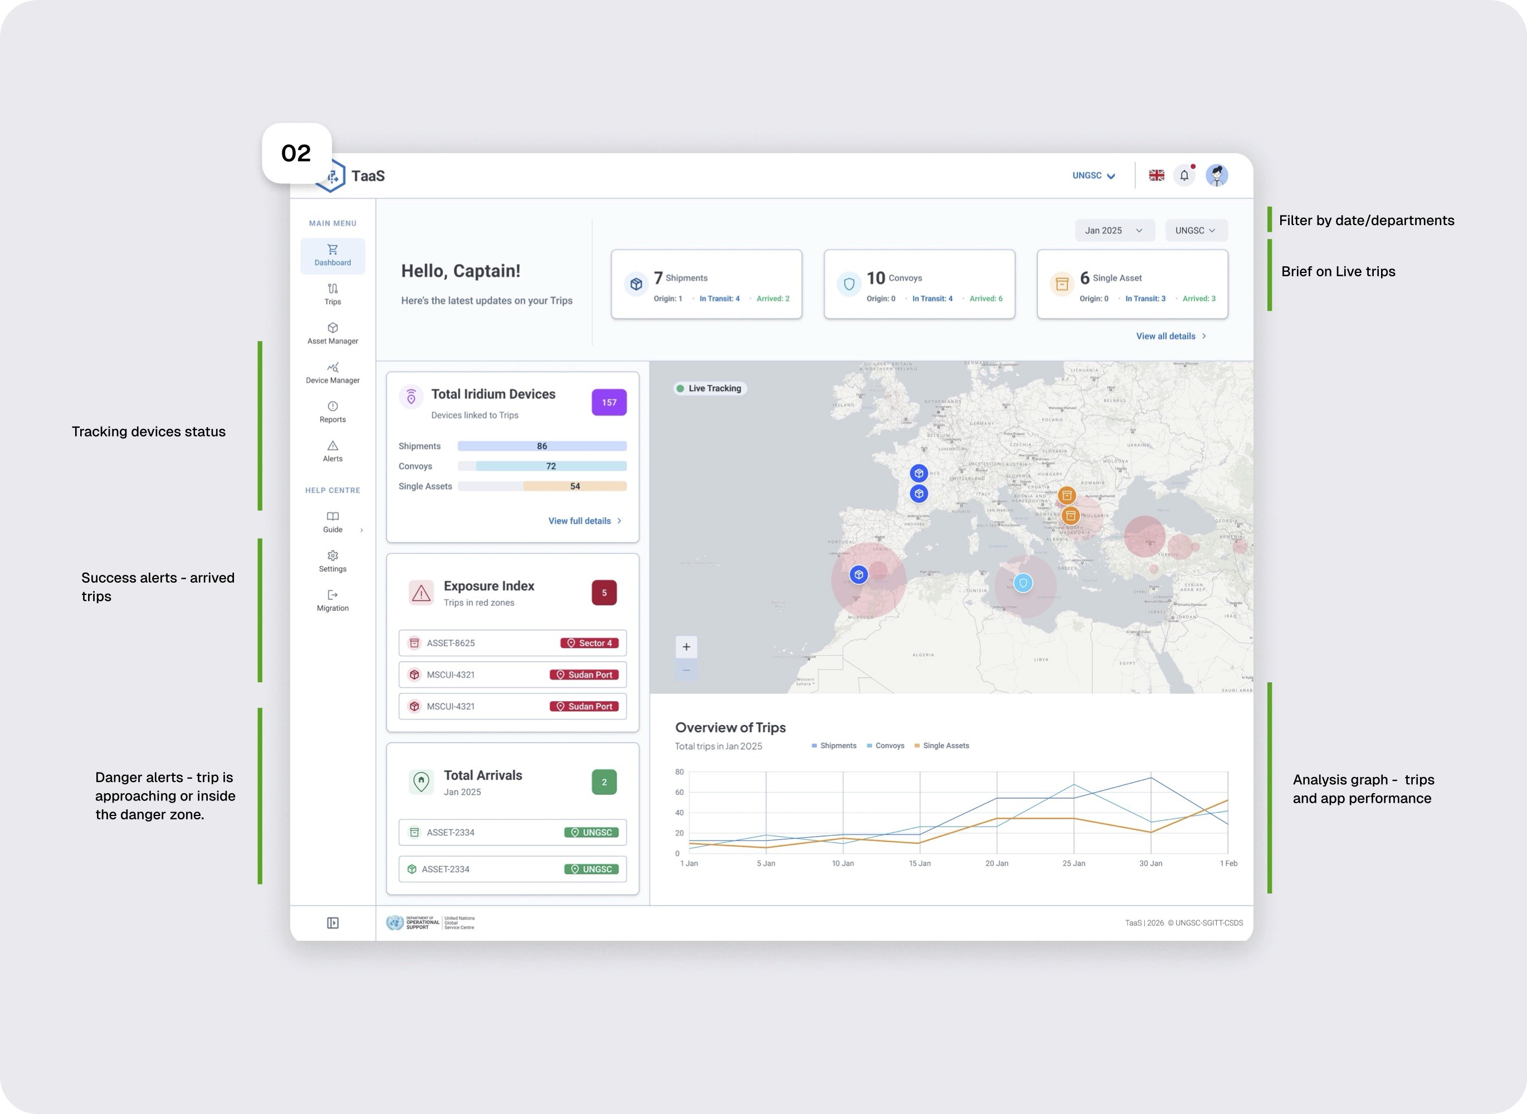
Task: Go to Trips in the main menu
Action: [x=333, y=294]
